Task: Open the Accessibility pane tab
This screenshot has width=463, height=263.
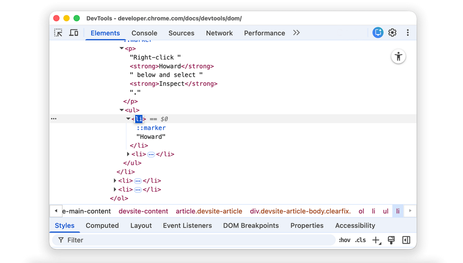Action: click(355, 225)
